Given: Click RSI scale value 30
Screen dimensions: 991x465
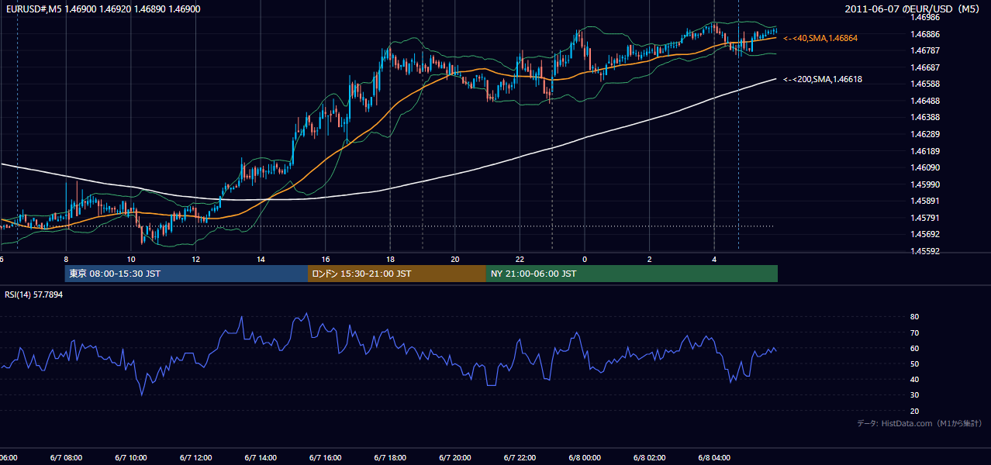Looking at the screenshot, I should 914,395.
